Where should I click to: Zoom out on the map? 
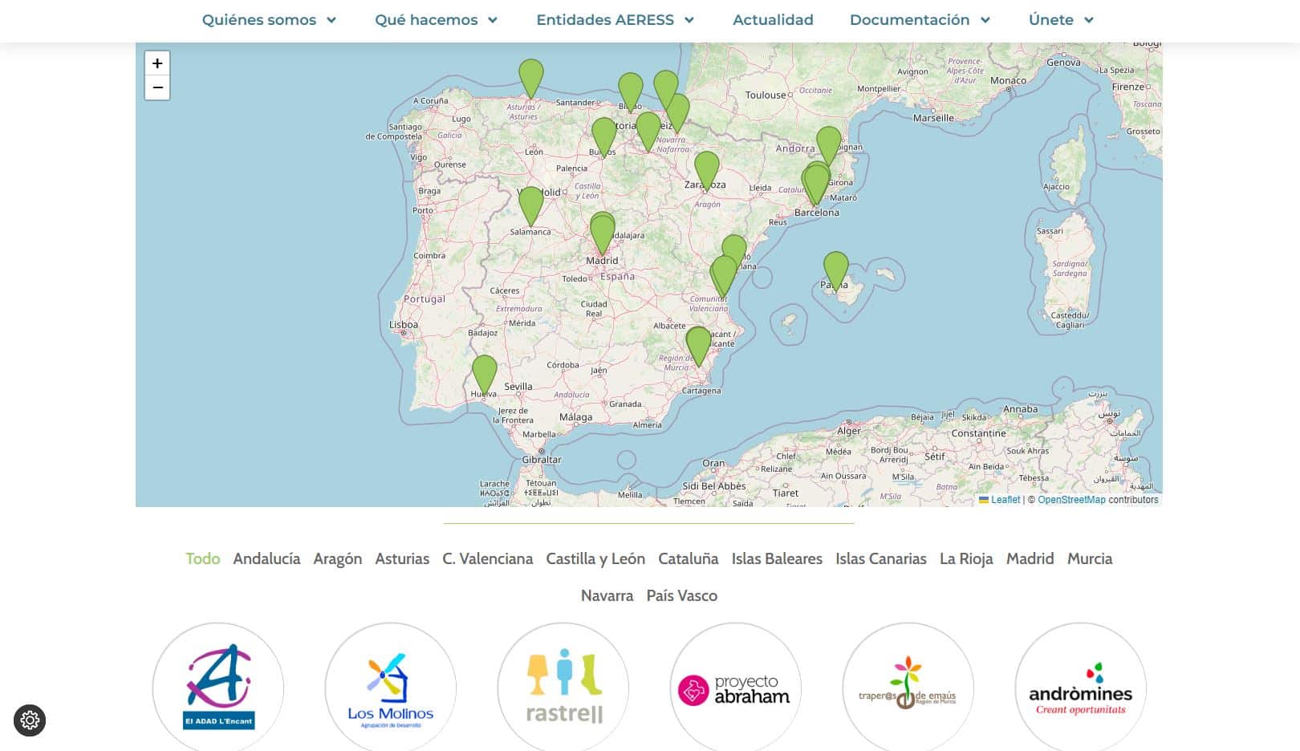point(157,87)
